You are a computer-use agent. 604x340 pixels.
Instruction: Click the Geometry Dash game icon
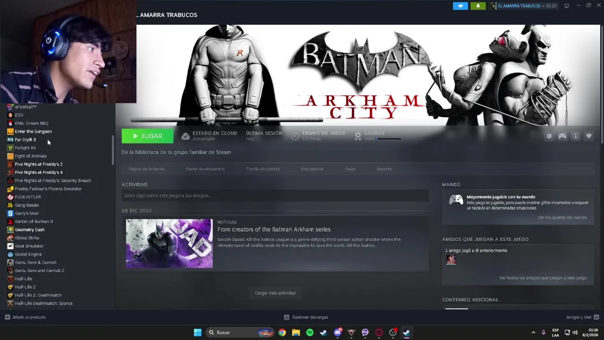[10, 230]
